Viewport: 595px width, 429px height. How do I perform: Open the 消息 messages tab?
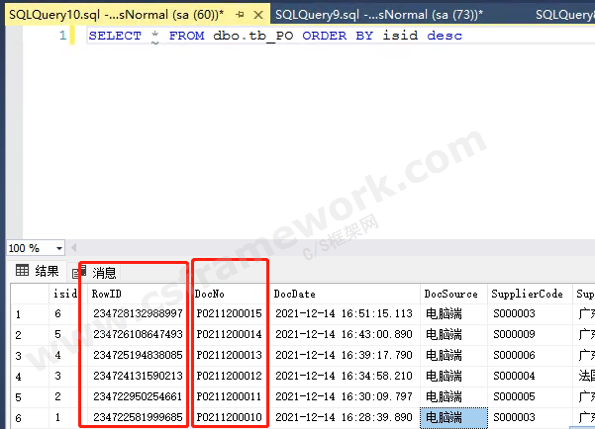(x=104, y=272)
